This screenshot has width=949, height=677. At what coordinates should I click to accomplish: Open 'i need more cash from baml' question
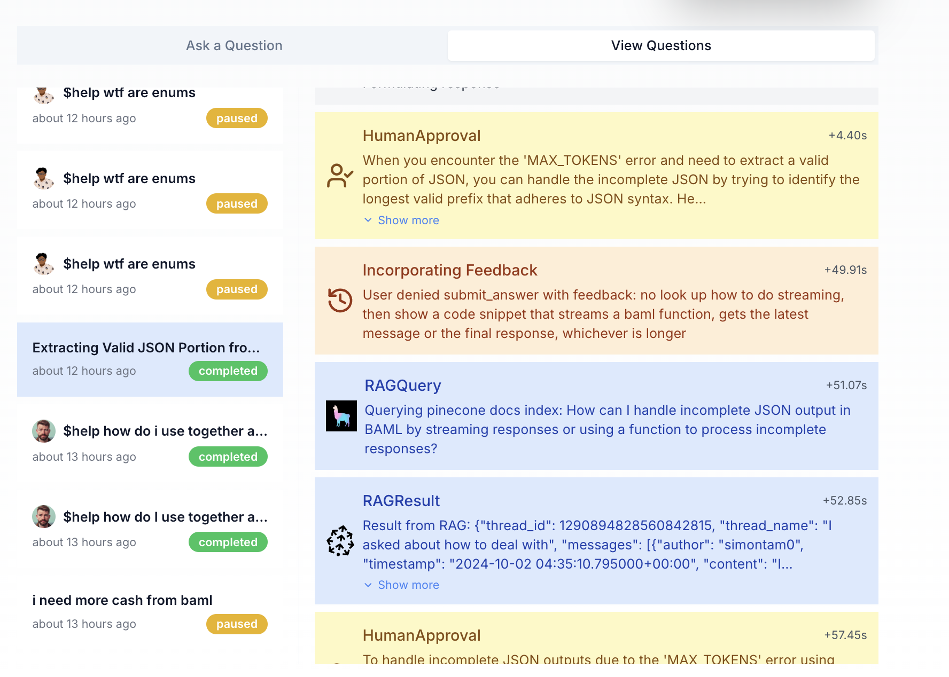122,601
